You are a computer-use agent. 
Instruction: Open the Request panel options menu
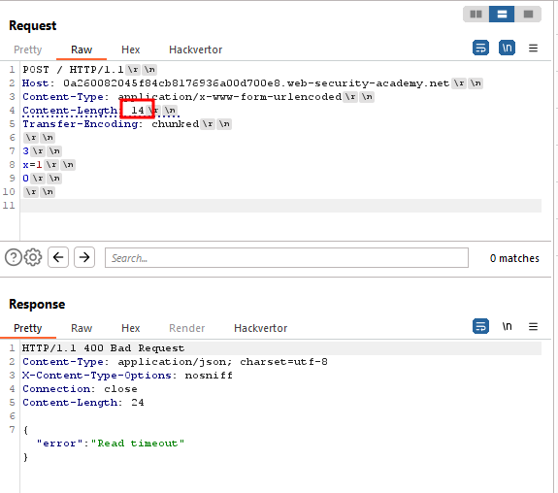[533, 48]
